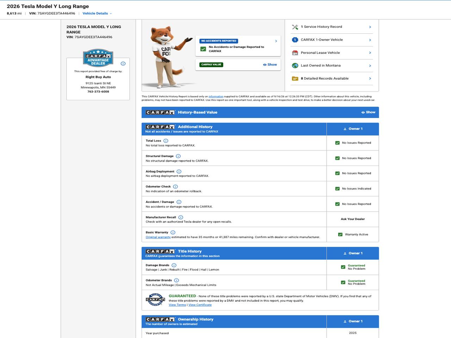
Task: Click Damage Brands Guaranteed checkmark
Action: pyautogui.click(x=343, y=267)
